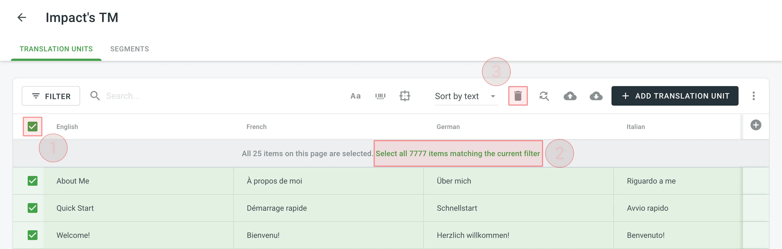Toggle the dashed-square crosshair icon
Viewport: 782px width, 249px height.
(405, 96)
